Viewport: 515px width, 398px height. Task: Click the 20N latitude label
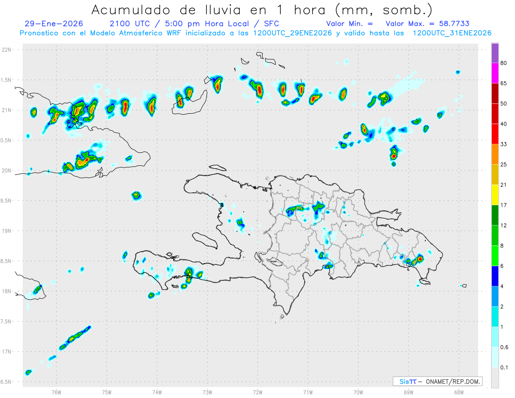point(6,170)
